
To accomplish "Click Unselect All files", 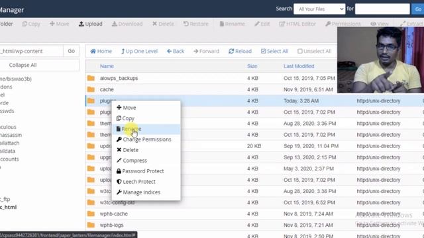I will [x=314, y=51].
